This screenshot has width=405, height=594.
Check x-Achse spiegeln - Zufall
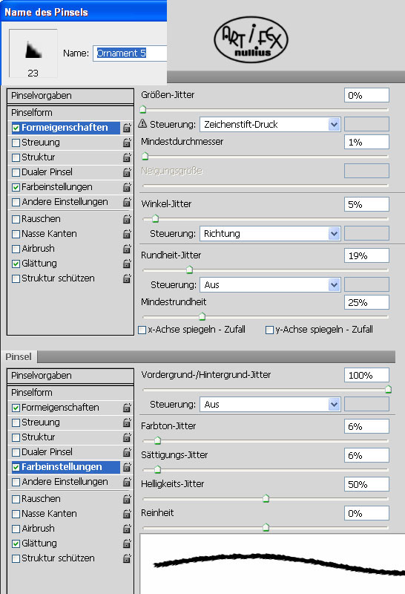point(142,330)
